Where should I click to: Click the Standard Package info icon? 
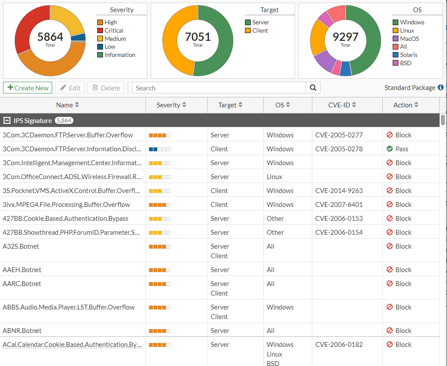440,87
